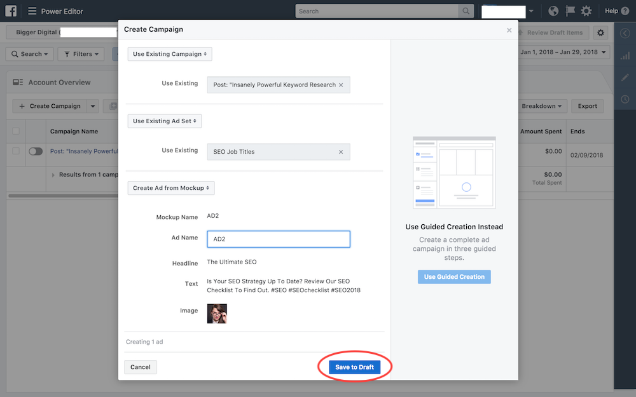Open the Create Campaign split-button arrow

pos(93,106)
